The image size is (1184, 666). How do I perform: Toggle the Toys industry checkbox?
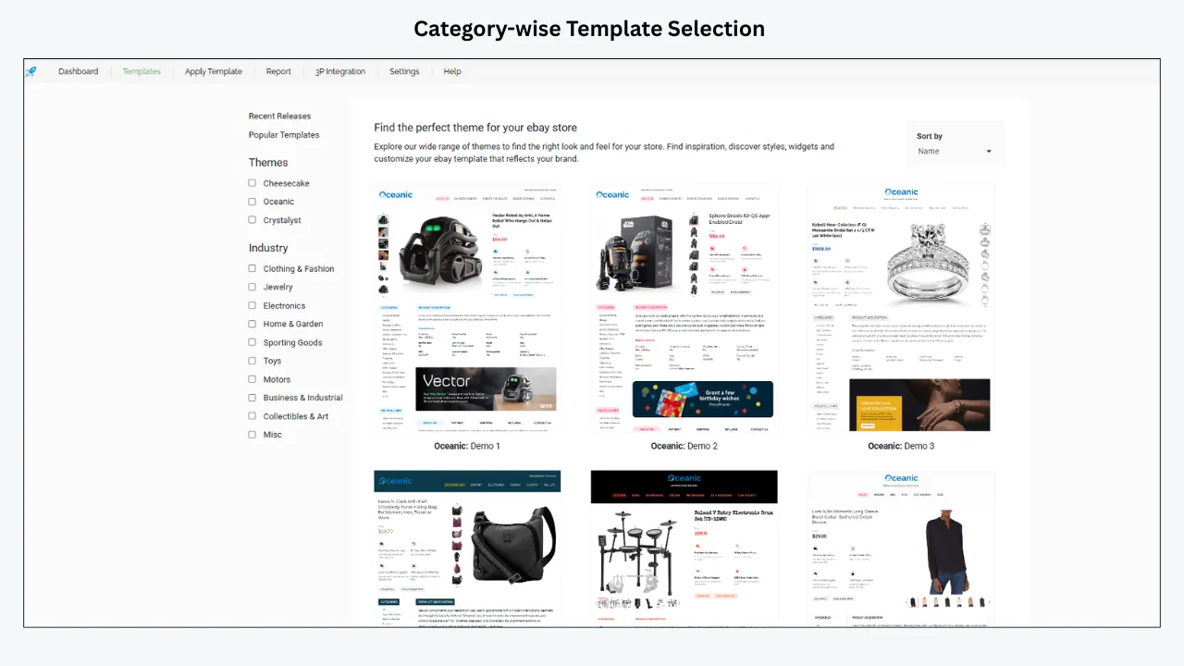(253, 361)
